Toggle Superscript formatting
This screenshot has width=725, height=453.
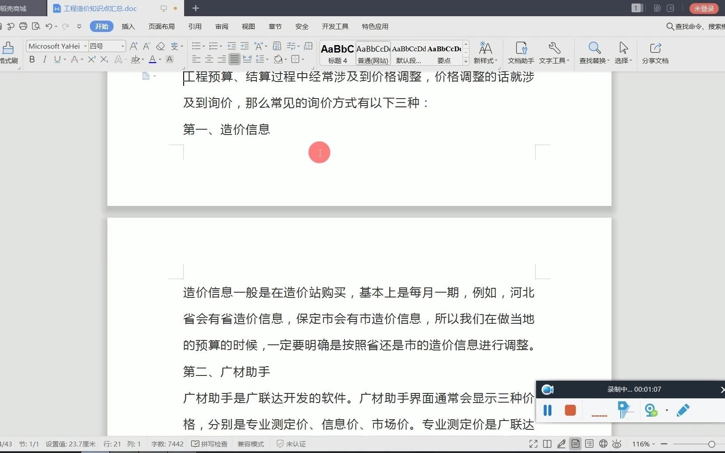point(91,59)
